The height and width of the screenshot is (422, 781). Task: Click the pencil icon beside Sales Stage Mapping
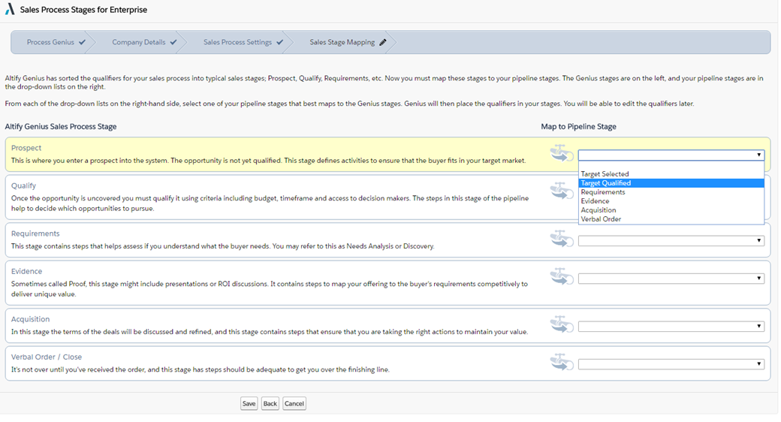382,42
